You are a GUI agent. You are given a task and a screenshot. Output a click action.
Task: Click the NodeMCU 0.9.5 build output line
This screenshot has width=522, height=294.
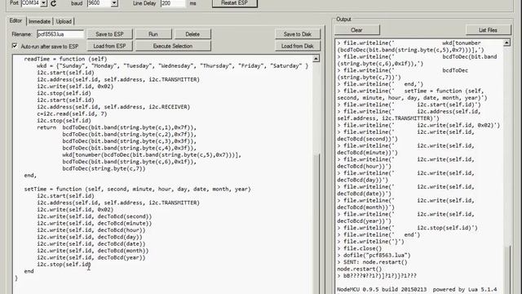417,289
